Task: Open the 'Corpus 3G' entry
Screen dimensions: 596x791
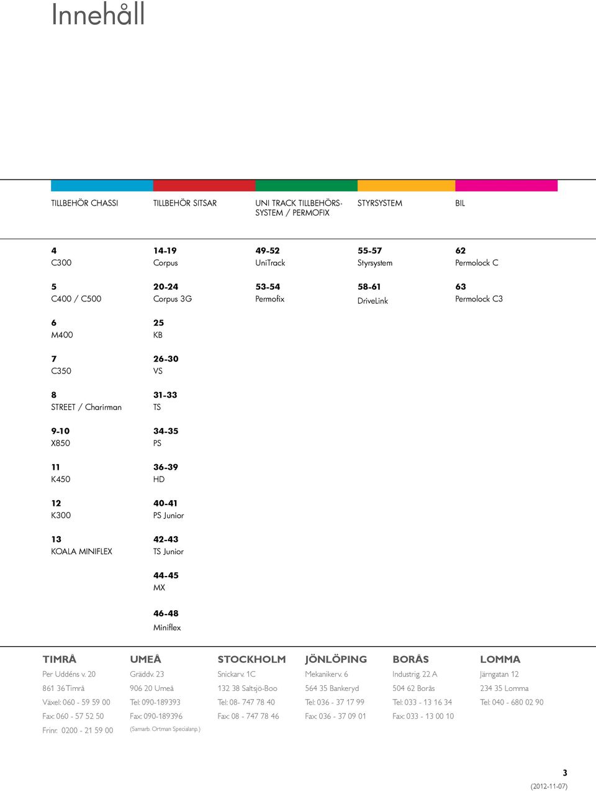Action: 173,299
